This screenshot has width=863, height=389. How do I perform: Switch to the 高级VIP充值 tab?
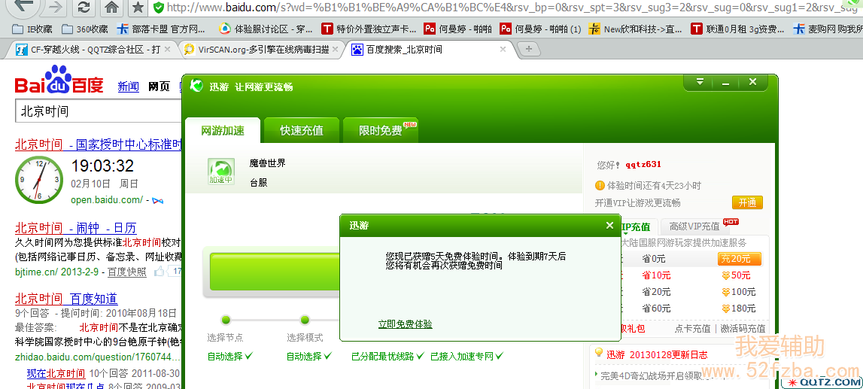[x=694, y=226]
